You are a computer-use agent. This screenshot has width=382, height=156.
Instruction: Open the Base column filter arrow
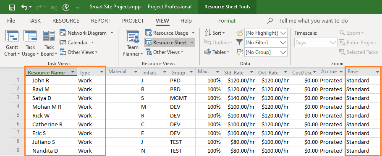378,72
